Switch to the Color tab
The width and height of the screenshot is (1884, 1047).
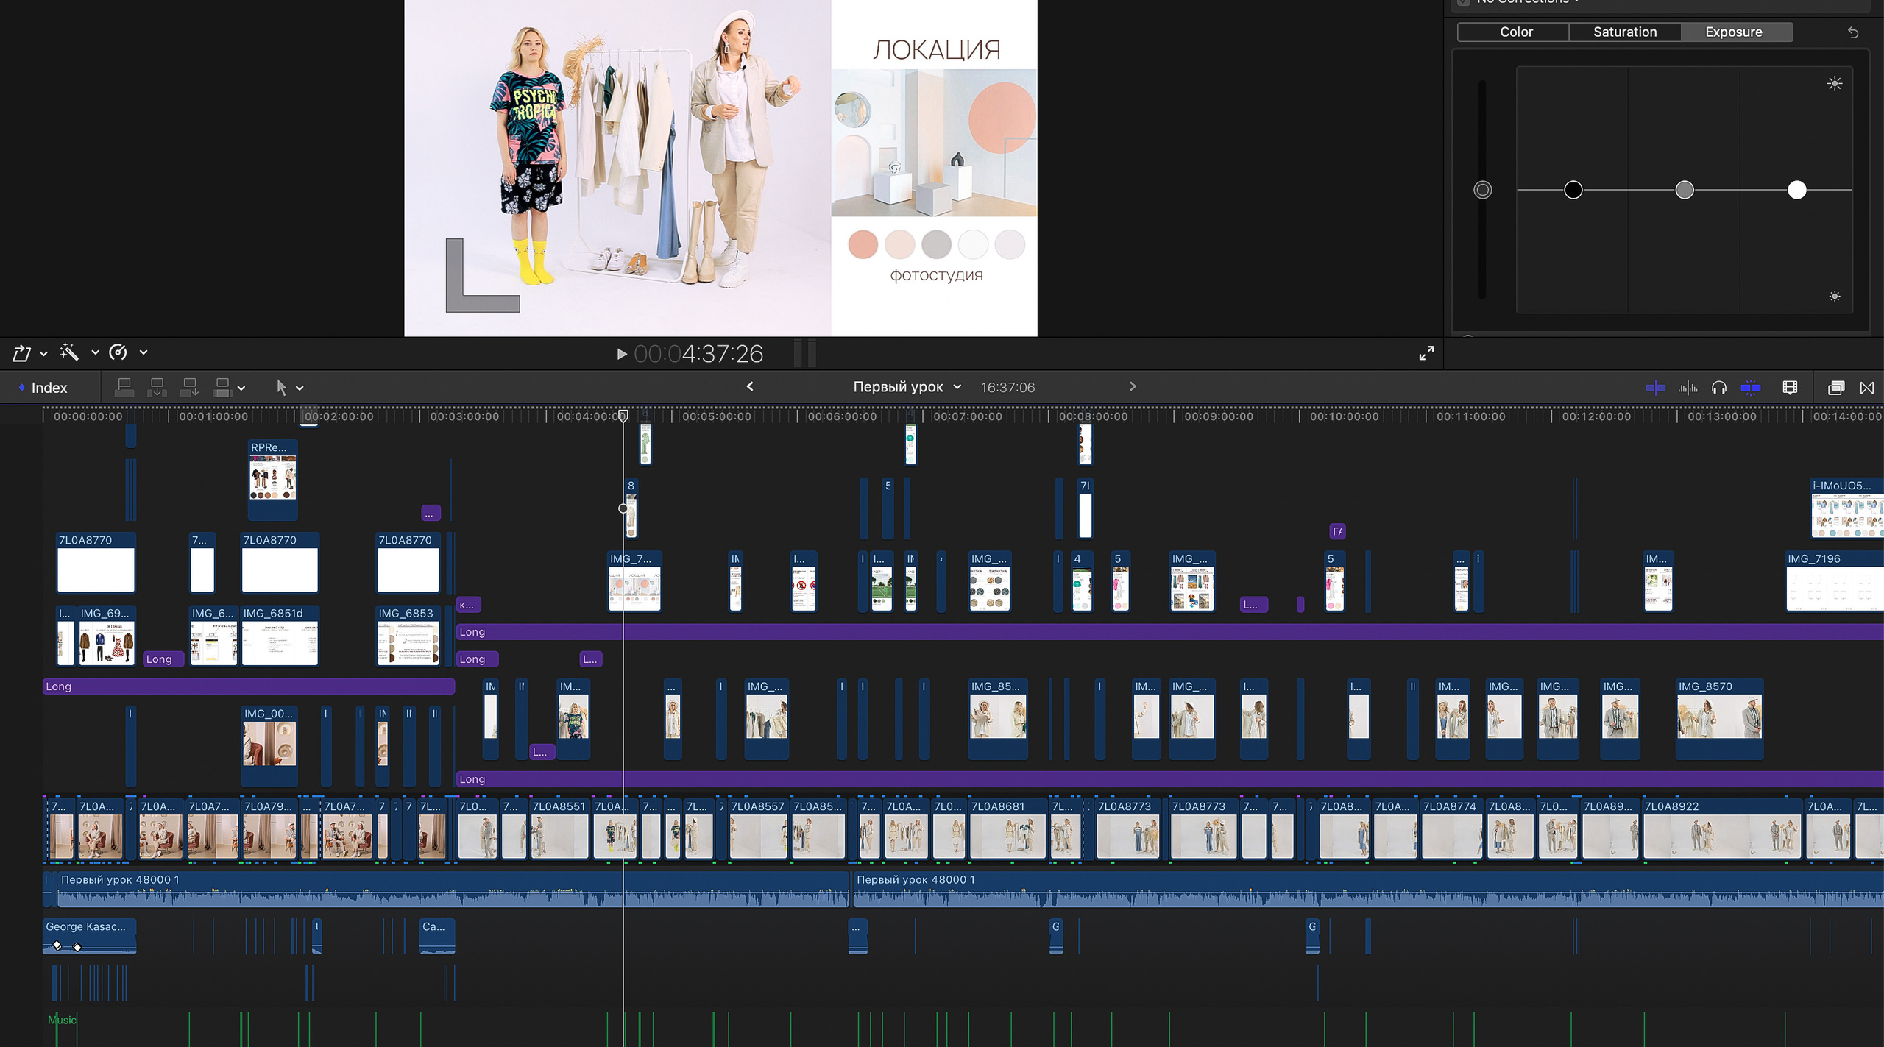[1515, 32]
